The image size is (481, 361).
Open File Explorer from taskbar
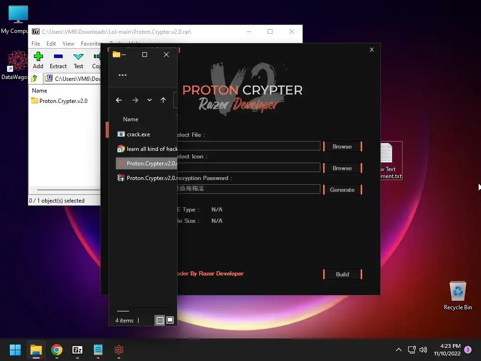coord(36,350)
